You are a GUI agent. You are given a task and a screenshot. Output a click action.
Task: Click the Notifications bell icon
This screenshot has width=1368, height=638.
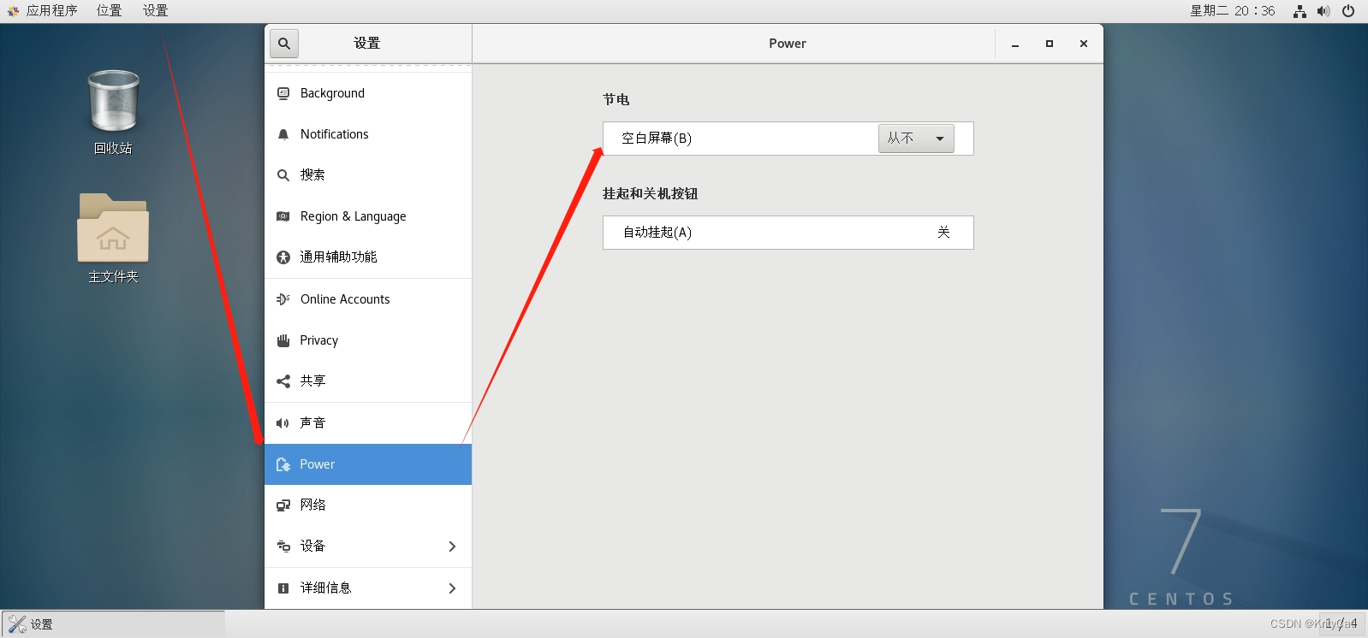pos(283,134)
